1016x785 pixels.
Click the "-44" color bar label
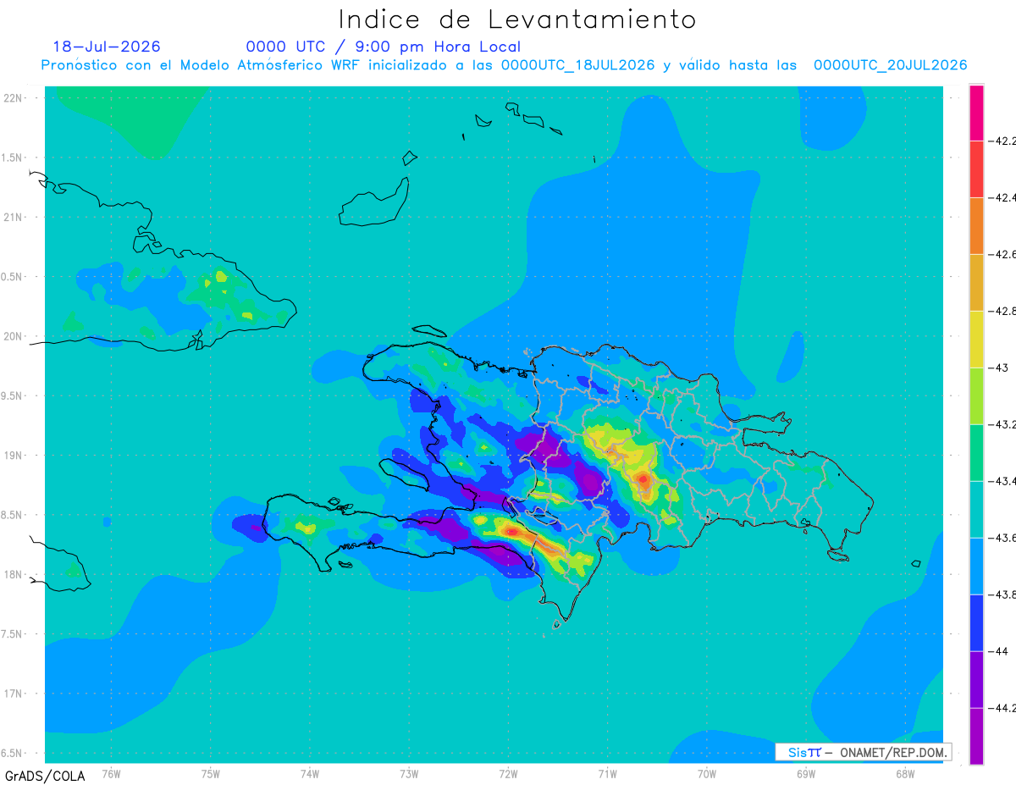point(997,651)
